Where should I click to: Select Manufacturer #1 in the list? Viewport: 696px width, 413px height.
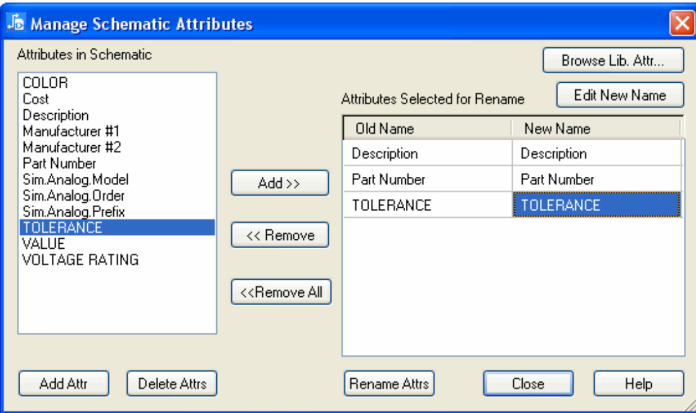point(71,131)
